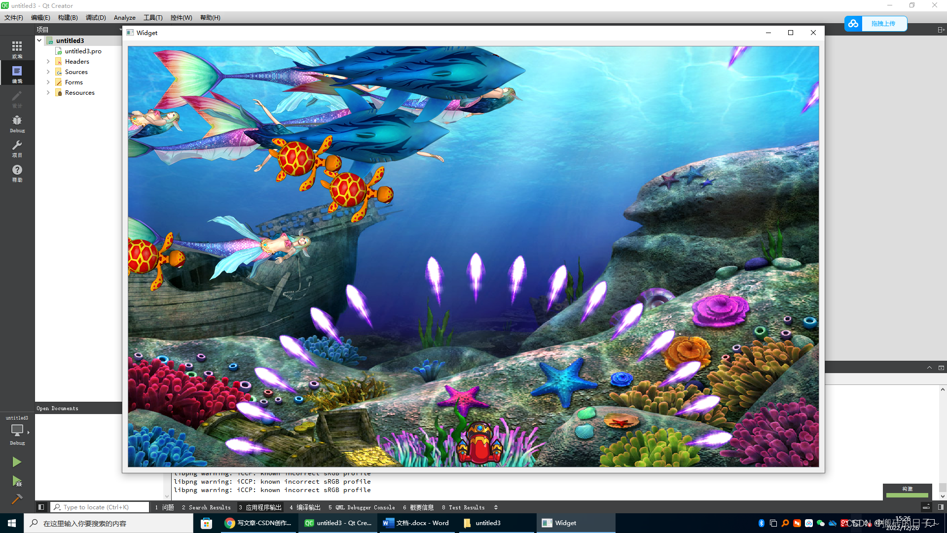This screenshot has width=947, height=533.
Task: Open the 4 编译输出 pane
Action: click(x=305, y=507)
